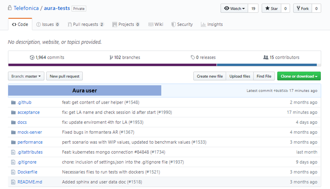Fork the aura-tests repository
This screenshot has width=330, height=189.
tap(303, 8)
